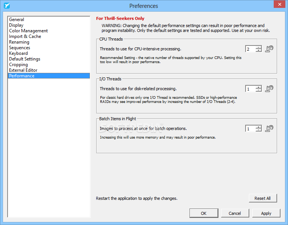Reset Batch Items in Flight to default

[269, 128]
